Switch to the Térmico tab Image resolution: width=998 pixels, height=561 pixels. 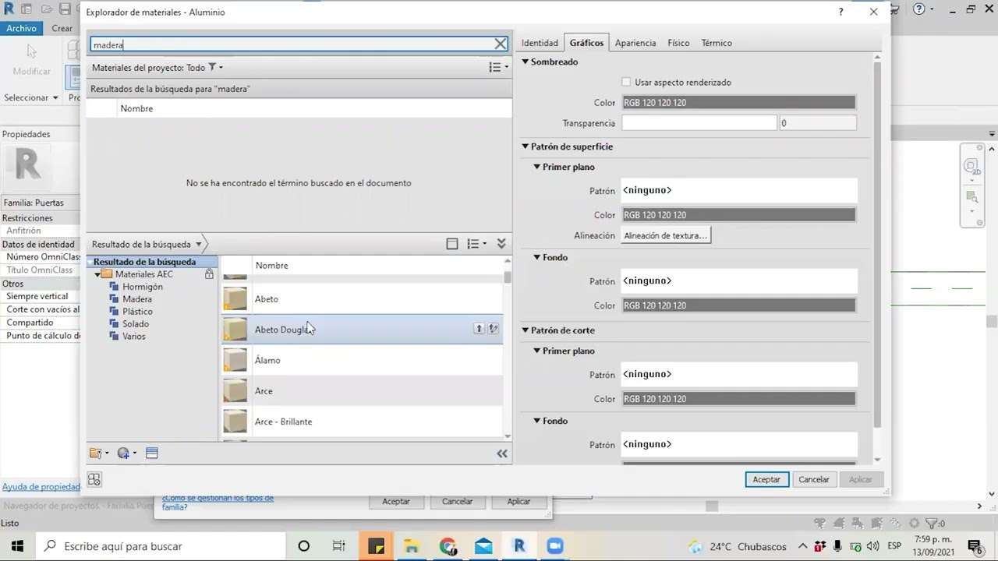[x=717, y=43]
